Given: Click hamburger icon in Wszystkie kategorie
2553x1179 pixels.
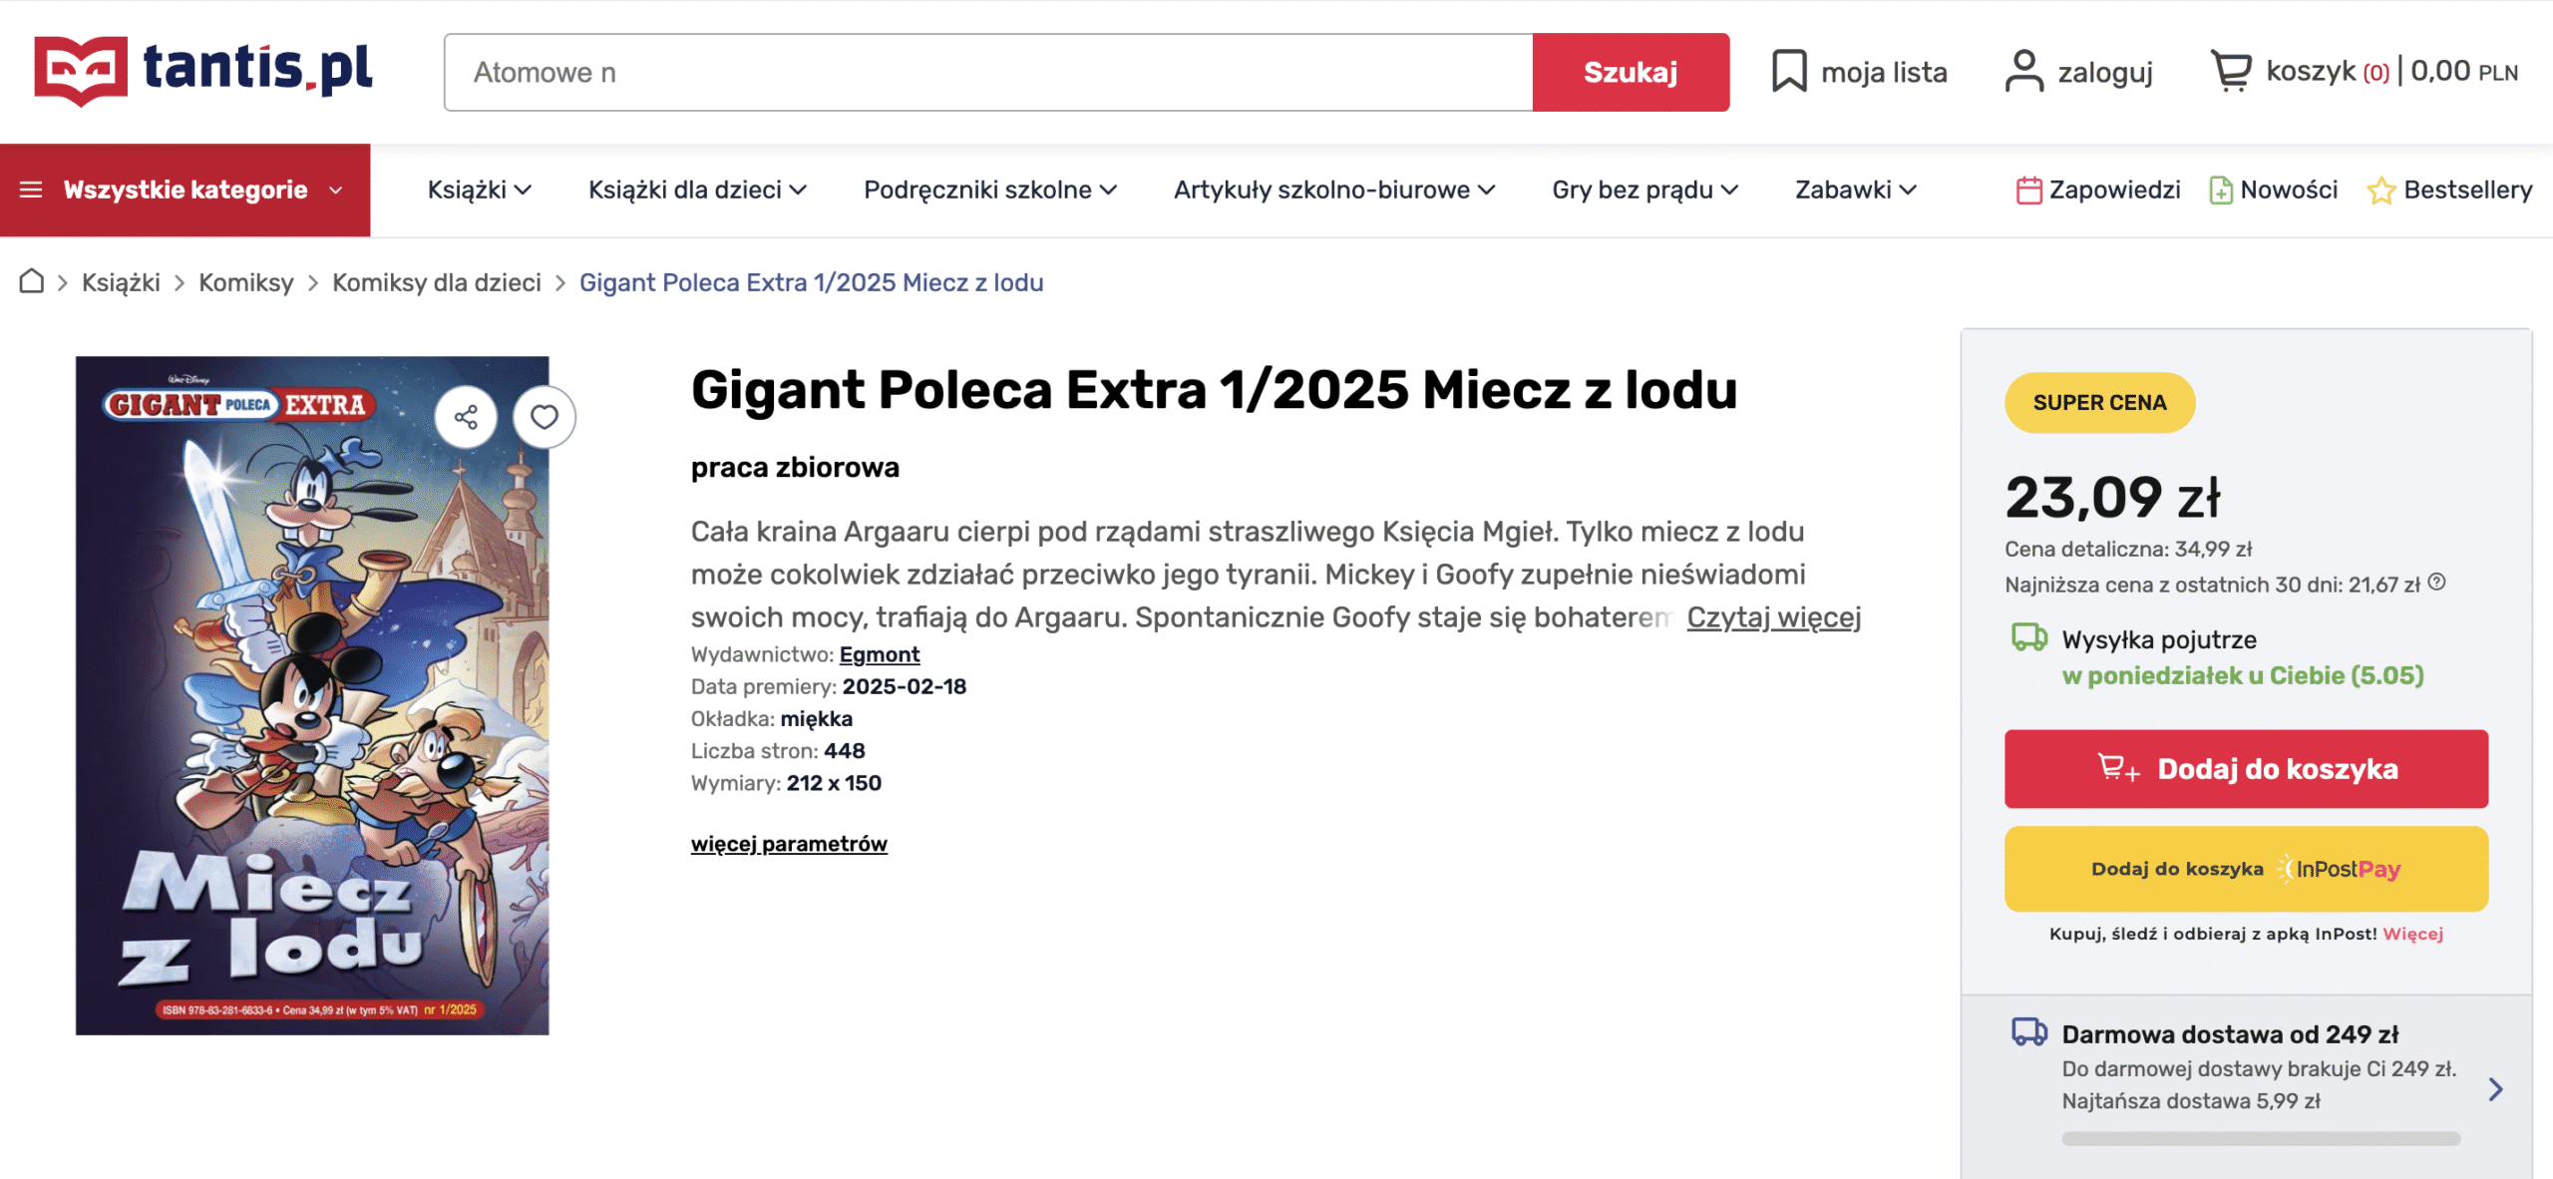Looking at the screenshot, I should [31, 190].
